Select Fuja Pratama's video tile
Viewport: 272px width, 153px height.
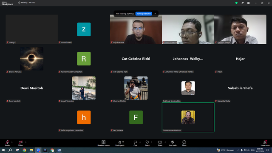coord(136,29)
